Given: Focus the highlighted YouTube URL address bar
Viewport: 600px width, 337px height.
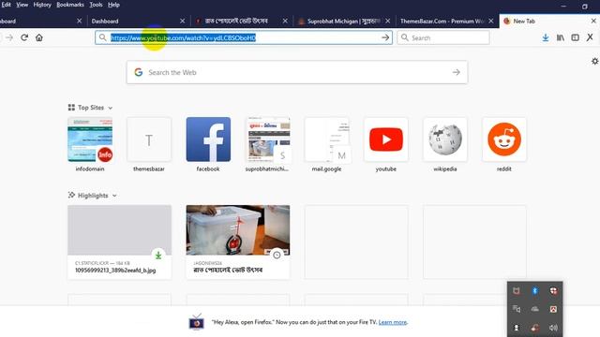Looking at the screenshot, I should click(x=244, y=37).
